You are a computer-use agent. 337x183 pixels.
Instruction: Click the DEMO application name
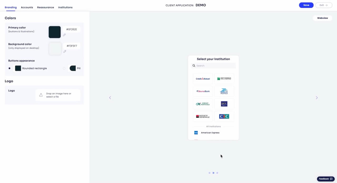click(x=201, y=5)
